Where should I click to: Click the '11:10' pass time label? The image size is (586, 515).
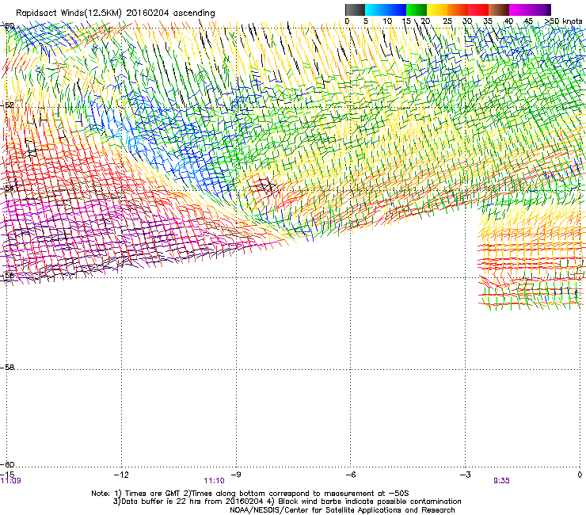pyautogui.click(x=214, y=481)
